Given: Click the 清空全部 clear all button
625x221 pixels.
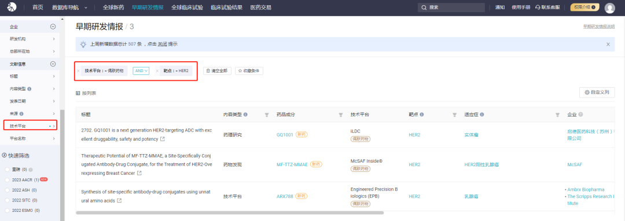Looking at the screenshot, I should (x=217, y=71).
